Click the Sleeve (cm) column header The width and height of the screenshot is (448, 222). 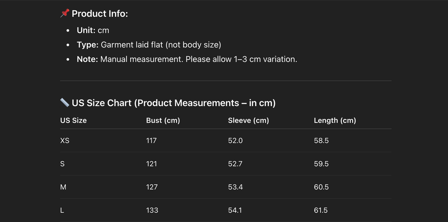[x=248, y=120]
